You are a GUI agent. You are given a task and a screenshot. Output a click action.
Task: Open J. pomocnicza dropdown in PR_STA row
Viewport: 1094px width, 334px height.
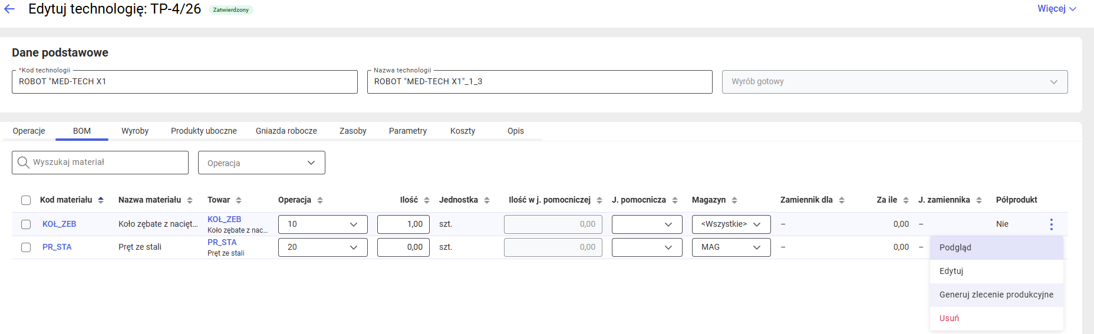(647, 247)
